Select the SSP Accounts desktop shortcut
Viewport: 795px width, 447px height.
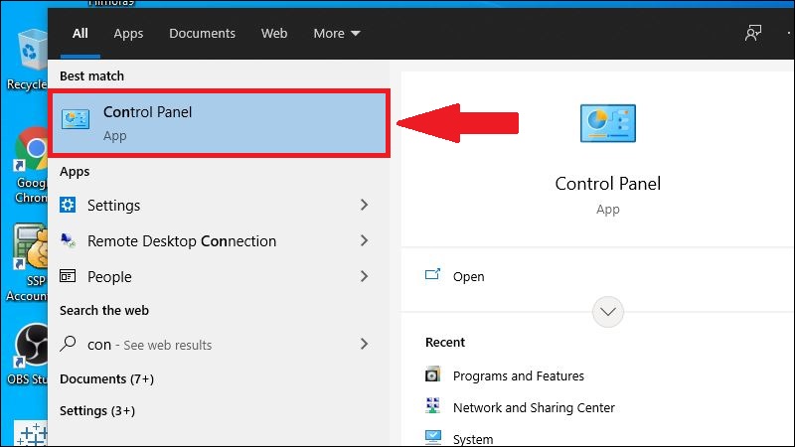point(28,262)
